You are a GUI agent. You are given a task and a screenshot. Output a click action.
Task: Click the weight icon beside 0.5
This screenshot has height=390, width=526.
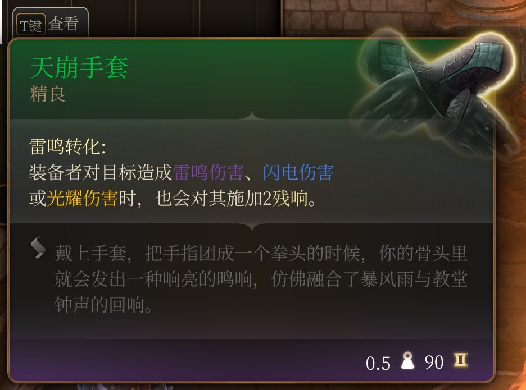(x=407, y=360)
